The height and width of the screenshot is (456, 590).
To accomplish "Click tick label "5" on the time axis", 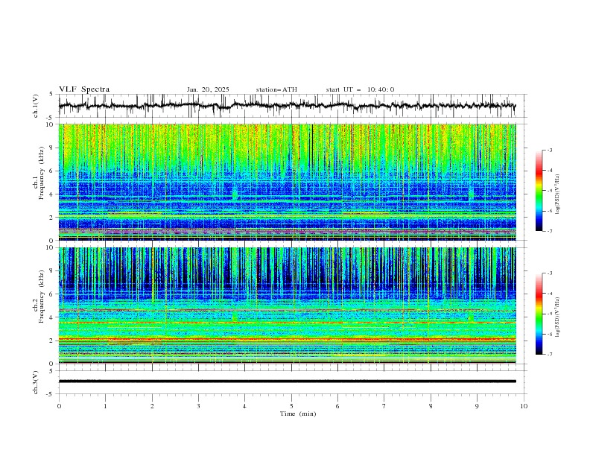I will pos(291,406).
